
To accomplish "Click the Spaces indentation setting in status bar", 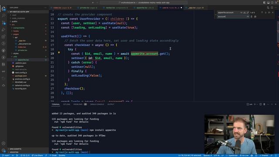I will 208,155.
